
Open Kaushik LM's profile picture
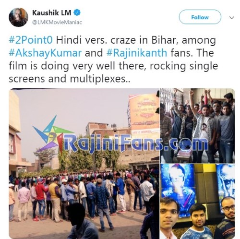pyautogui.click(x=18, y=17)
